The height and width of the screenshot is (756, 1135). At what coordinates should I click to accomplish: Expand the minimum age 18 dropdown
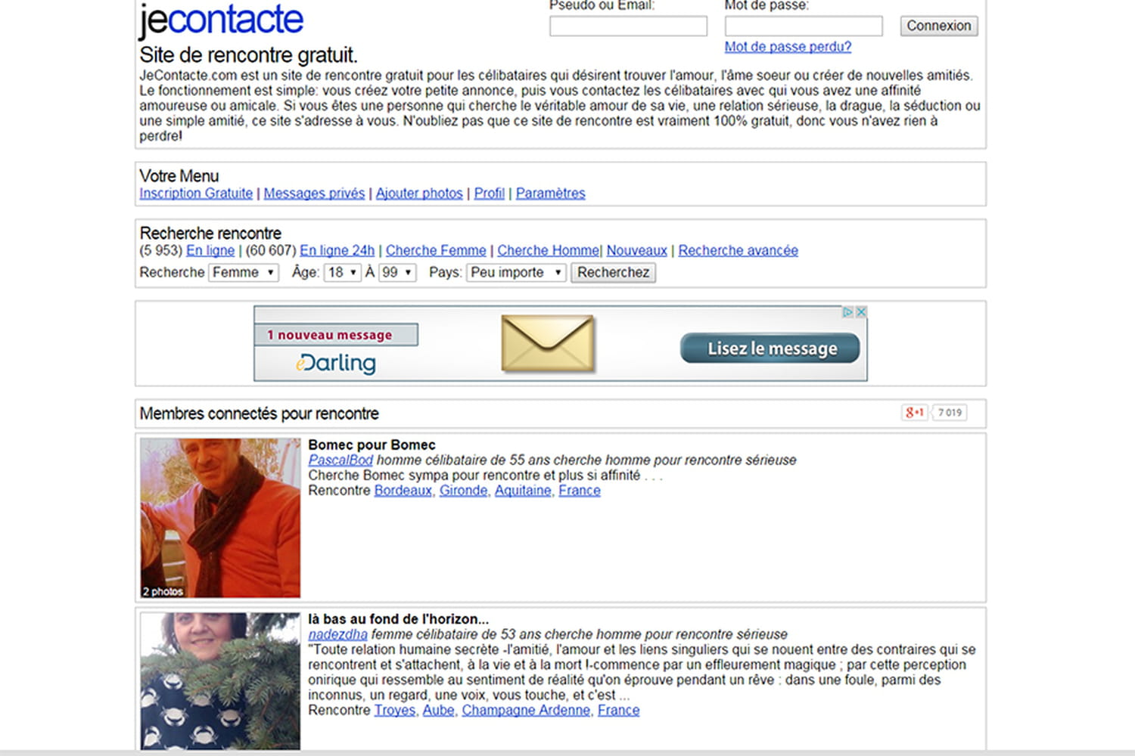coord(342,272)
